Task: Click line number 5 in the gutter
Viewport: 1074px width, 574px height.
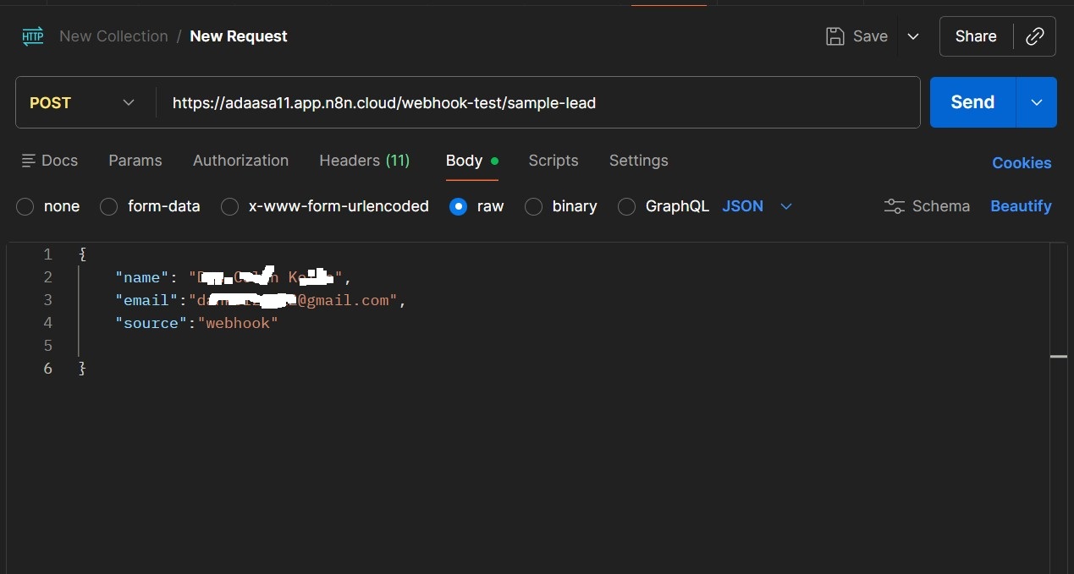Action: [47, 346]
